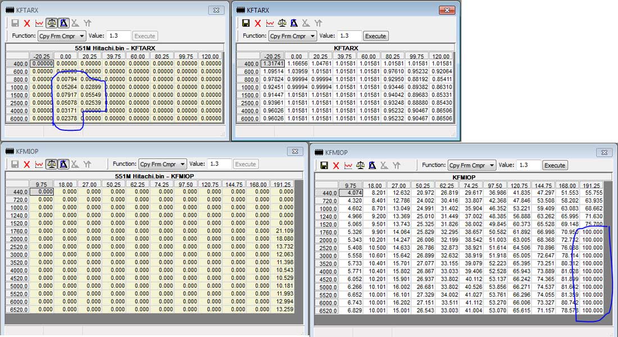This screenshot has width=618, height=337.
Task: Click red X icon in active KFTARX window
Action: click(x=257, y=23)
